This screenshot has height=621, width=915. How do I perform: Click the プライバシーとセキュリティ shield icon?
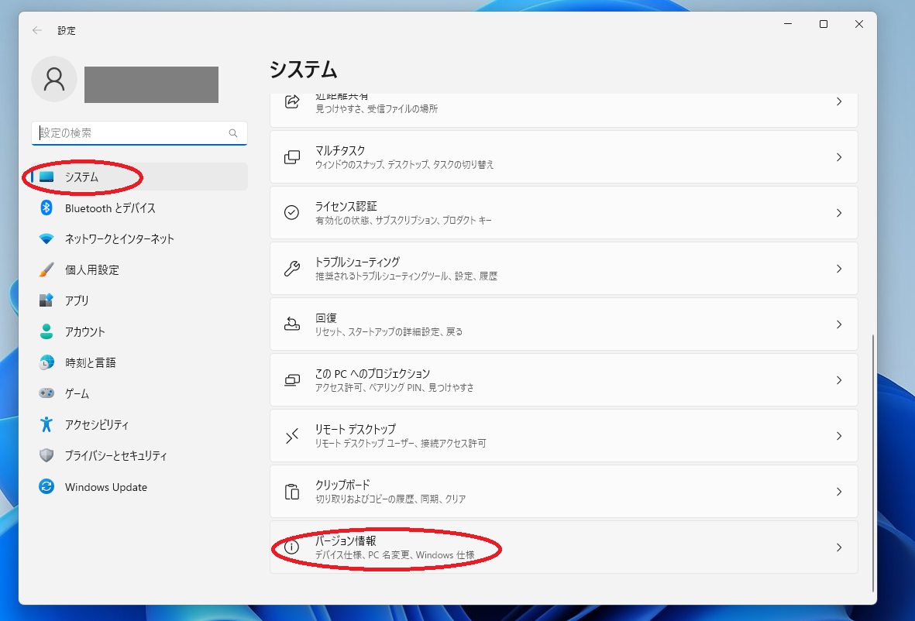coord(49,455)
